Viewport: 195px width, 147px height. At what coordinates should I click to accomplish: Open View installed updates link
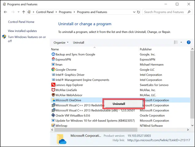pyautogui.click(x=22, y=31)
